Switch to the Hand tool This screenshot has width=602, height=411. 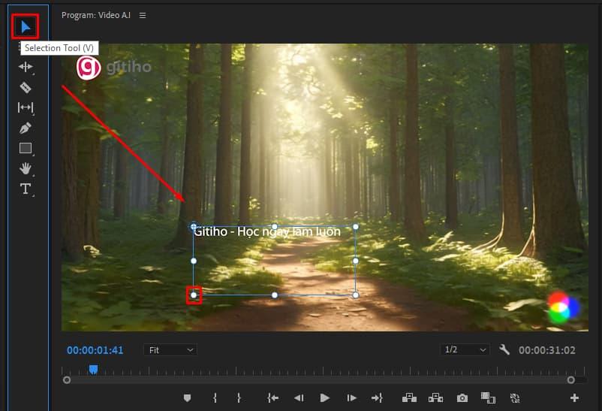(x=26, y=168)
